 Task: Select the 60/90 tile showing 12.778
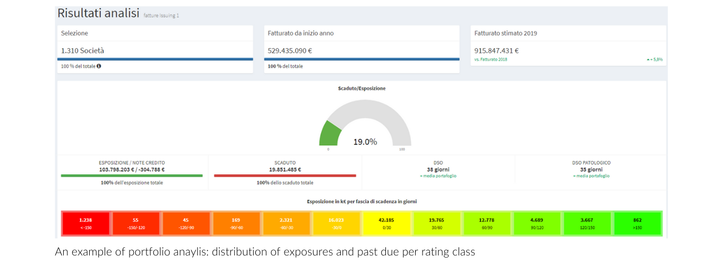click(x=487, y=224)
